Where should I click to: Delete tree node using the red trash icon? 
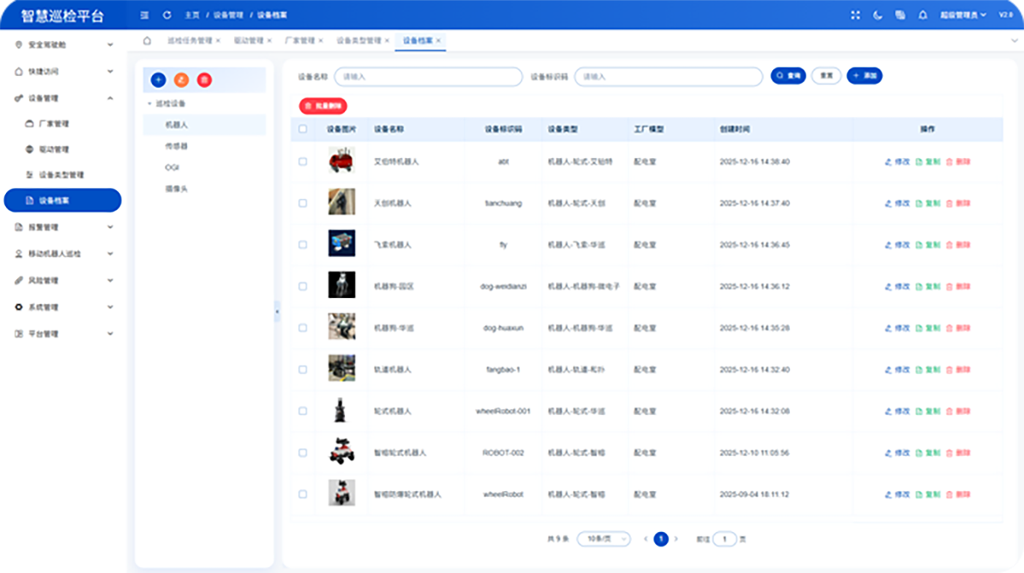click(203, 79)
